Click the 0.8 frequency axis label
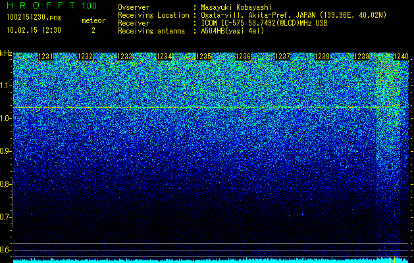 point(6,184)
